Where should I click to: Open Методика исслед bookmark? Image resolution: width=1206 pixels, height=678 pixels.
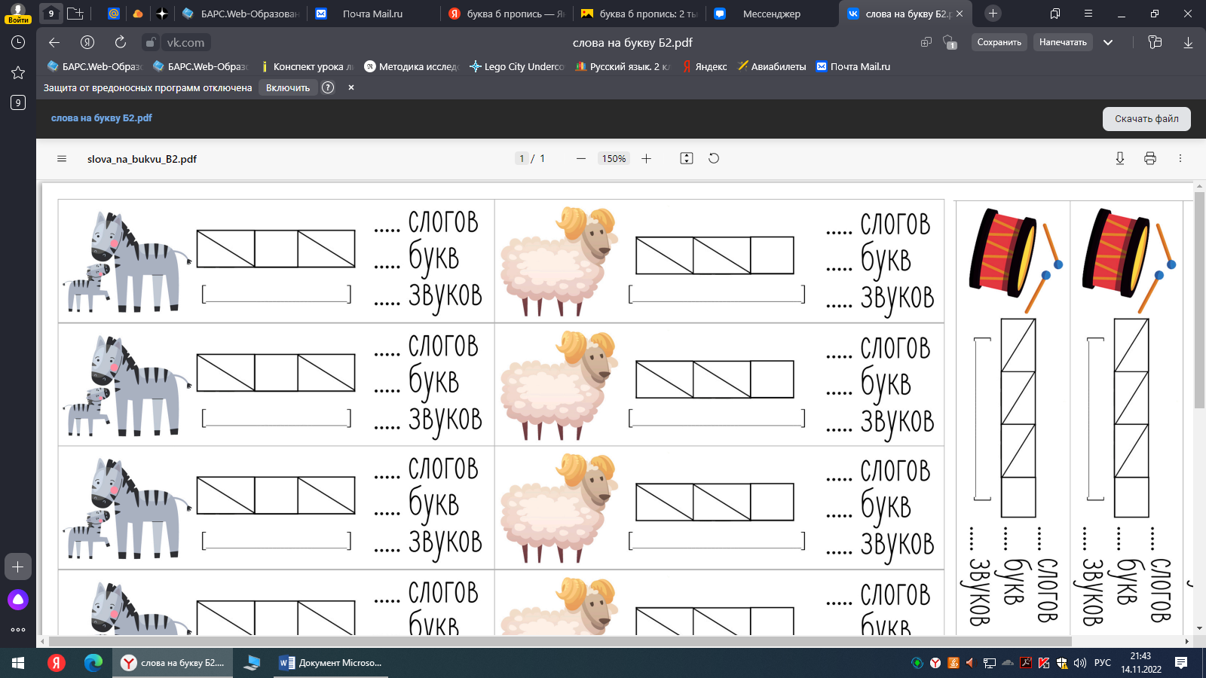pos(411,66)
